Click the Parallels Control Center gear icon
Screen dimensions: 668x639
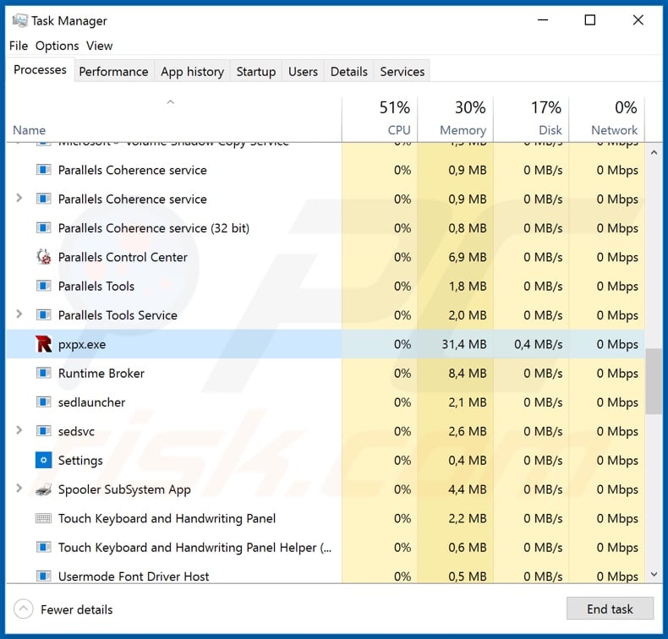(43, 257)
